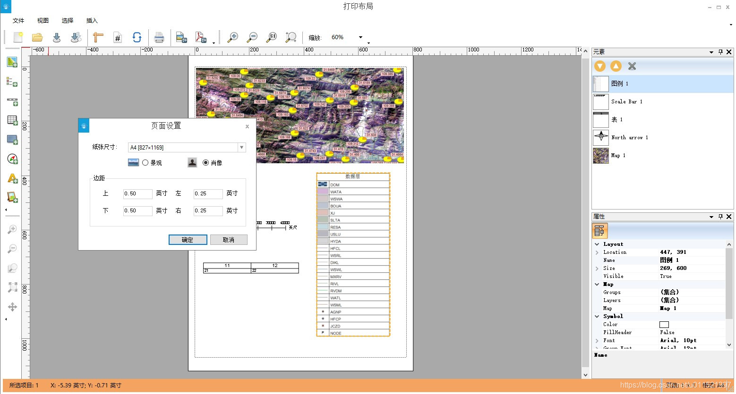Refresh the layout with circular arrows icon

pos(137,37)
